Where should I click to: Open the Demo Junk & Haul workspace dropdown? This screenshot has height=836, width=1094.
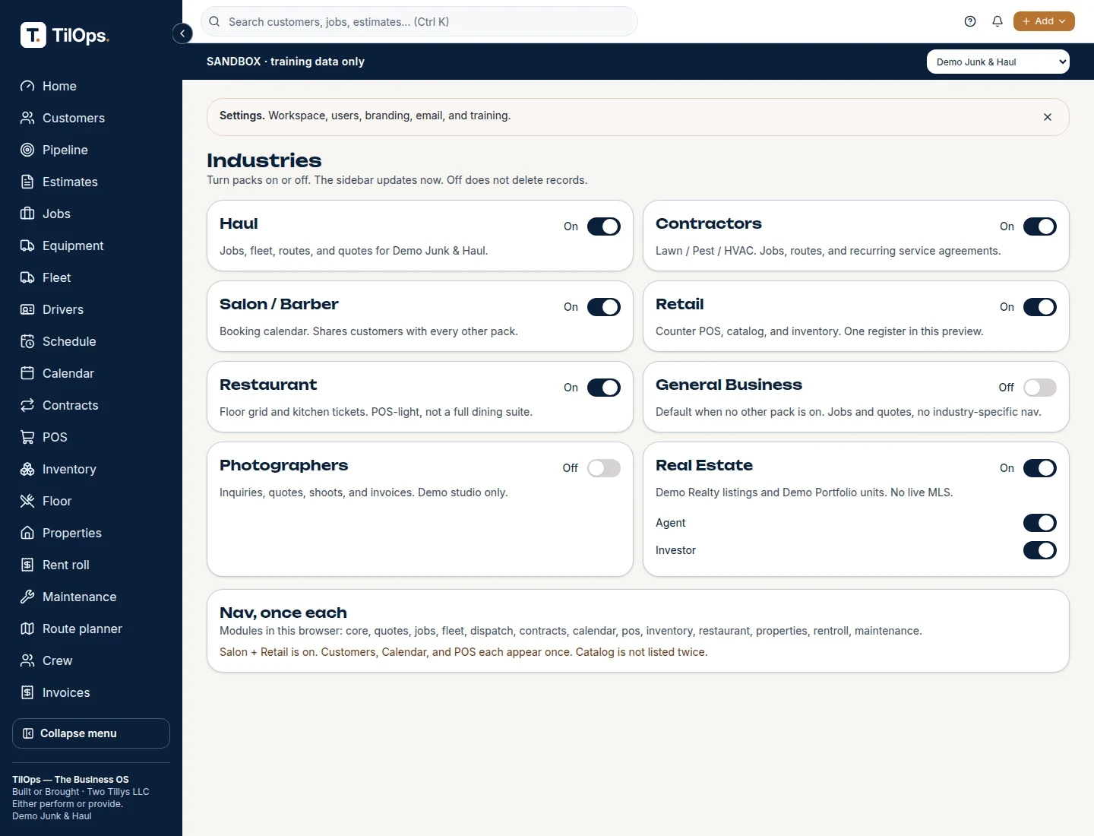coord(998,62)
